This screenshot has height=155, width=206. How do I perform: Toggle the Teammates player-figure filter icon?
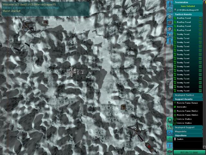click(170, 4)
